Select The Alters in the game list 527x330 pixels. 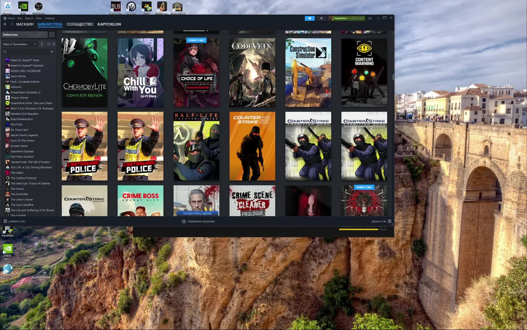click(29, 173)
